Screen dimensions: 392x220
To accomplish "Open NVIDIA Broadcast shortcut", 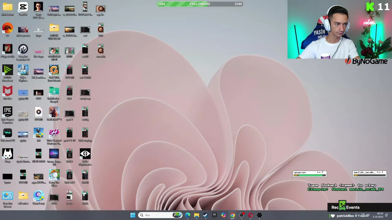I will (x=7, y=73).
